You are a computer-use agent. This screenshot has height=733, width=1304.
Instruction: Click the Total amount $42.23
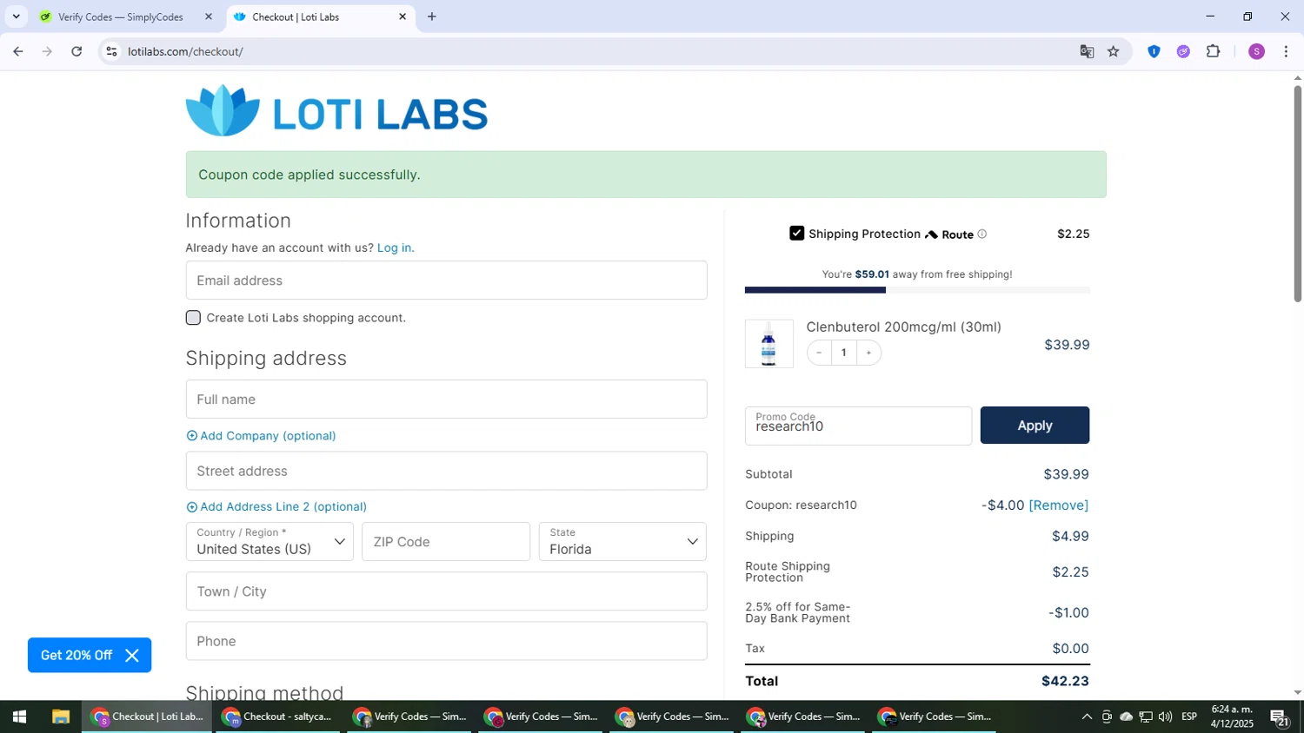[x=1065, y=682]
